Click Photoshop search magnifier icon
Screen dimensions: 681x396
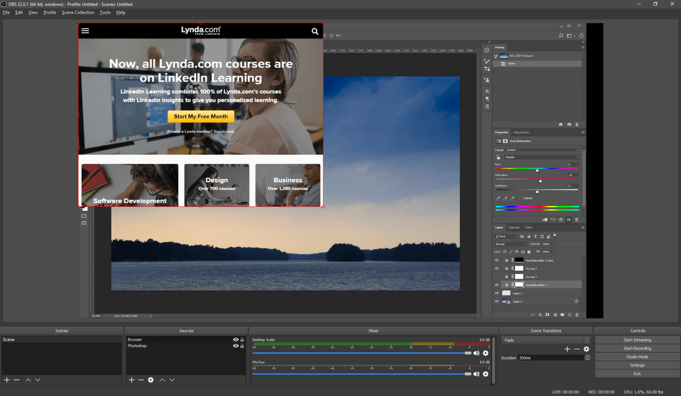coord(561,36)
